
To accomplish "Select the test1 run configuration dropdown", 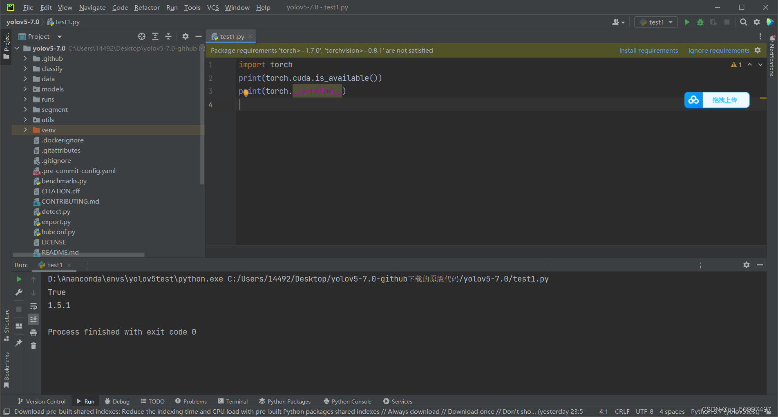I will (x=656, y=22).
